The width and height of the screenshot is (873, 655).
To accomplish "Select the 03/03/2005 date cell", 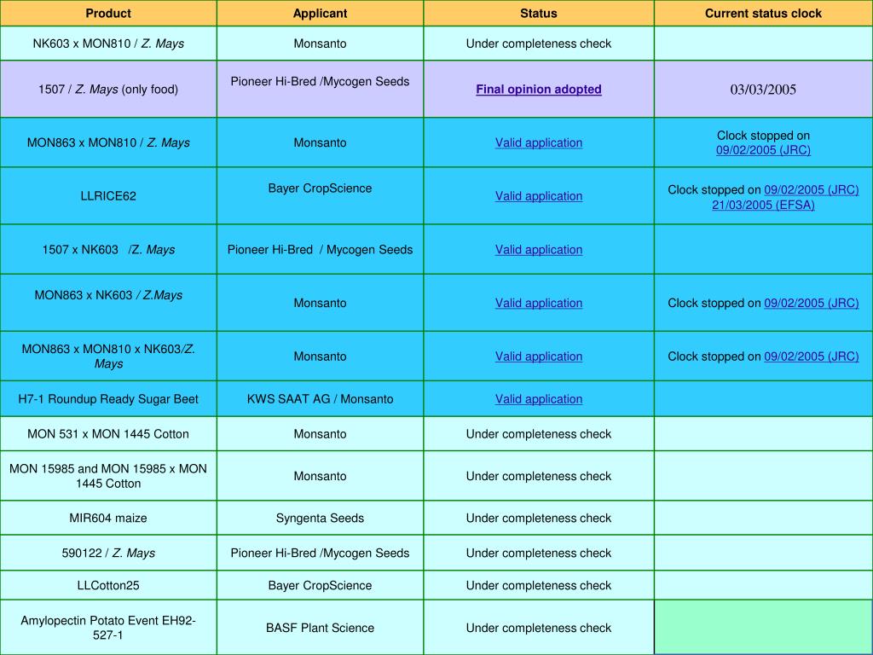I will coord(763,90).
